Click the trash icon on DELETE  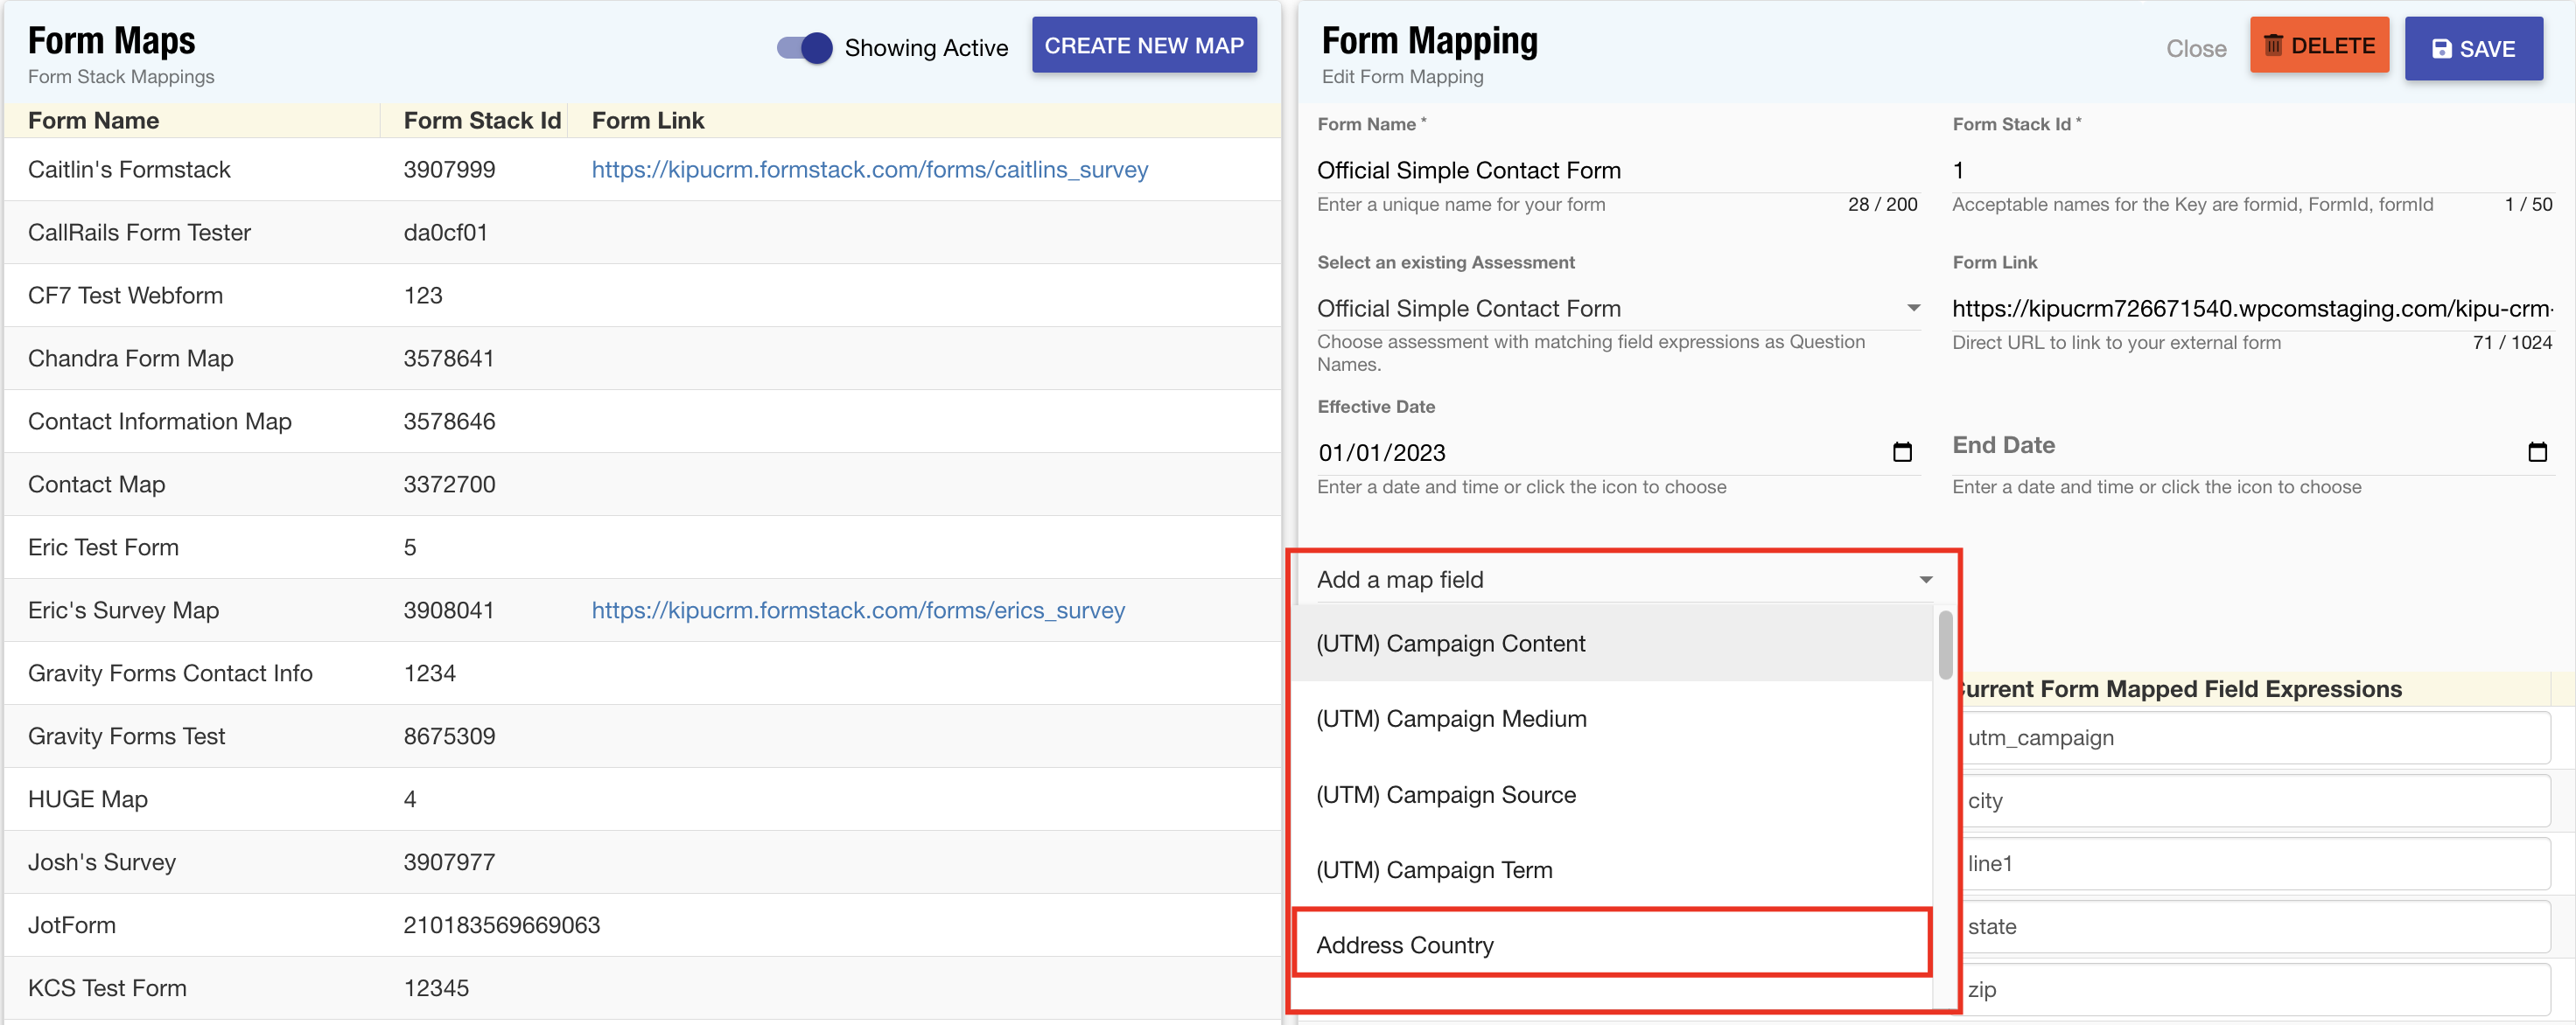point(2272,46)
